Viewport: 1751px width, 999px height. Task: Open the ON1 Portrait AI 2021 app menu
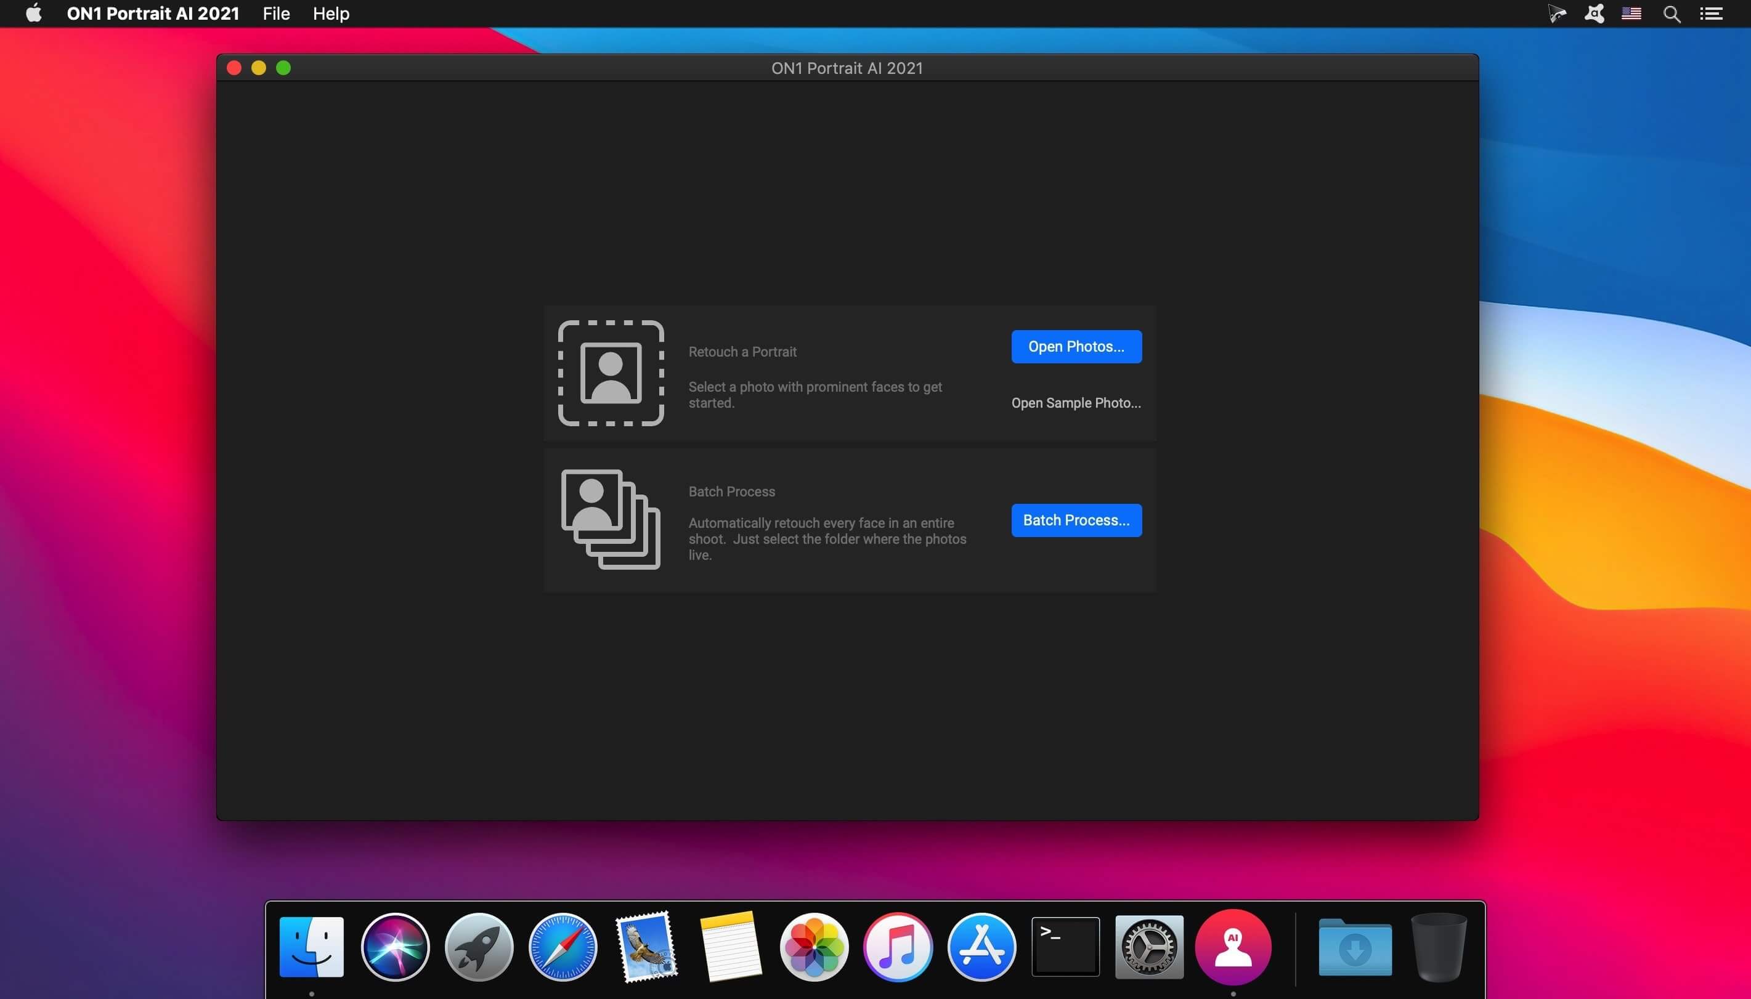point(152,14)
